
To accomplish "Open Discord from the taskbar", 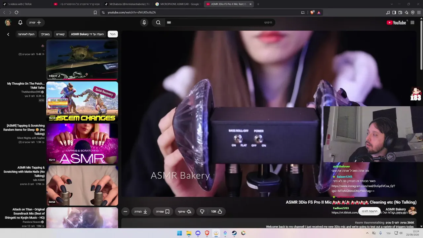I will point(198,233).
